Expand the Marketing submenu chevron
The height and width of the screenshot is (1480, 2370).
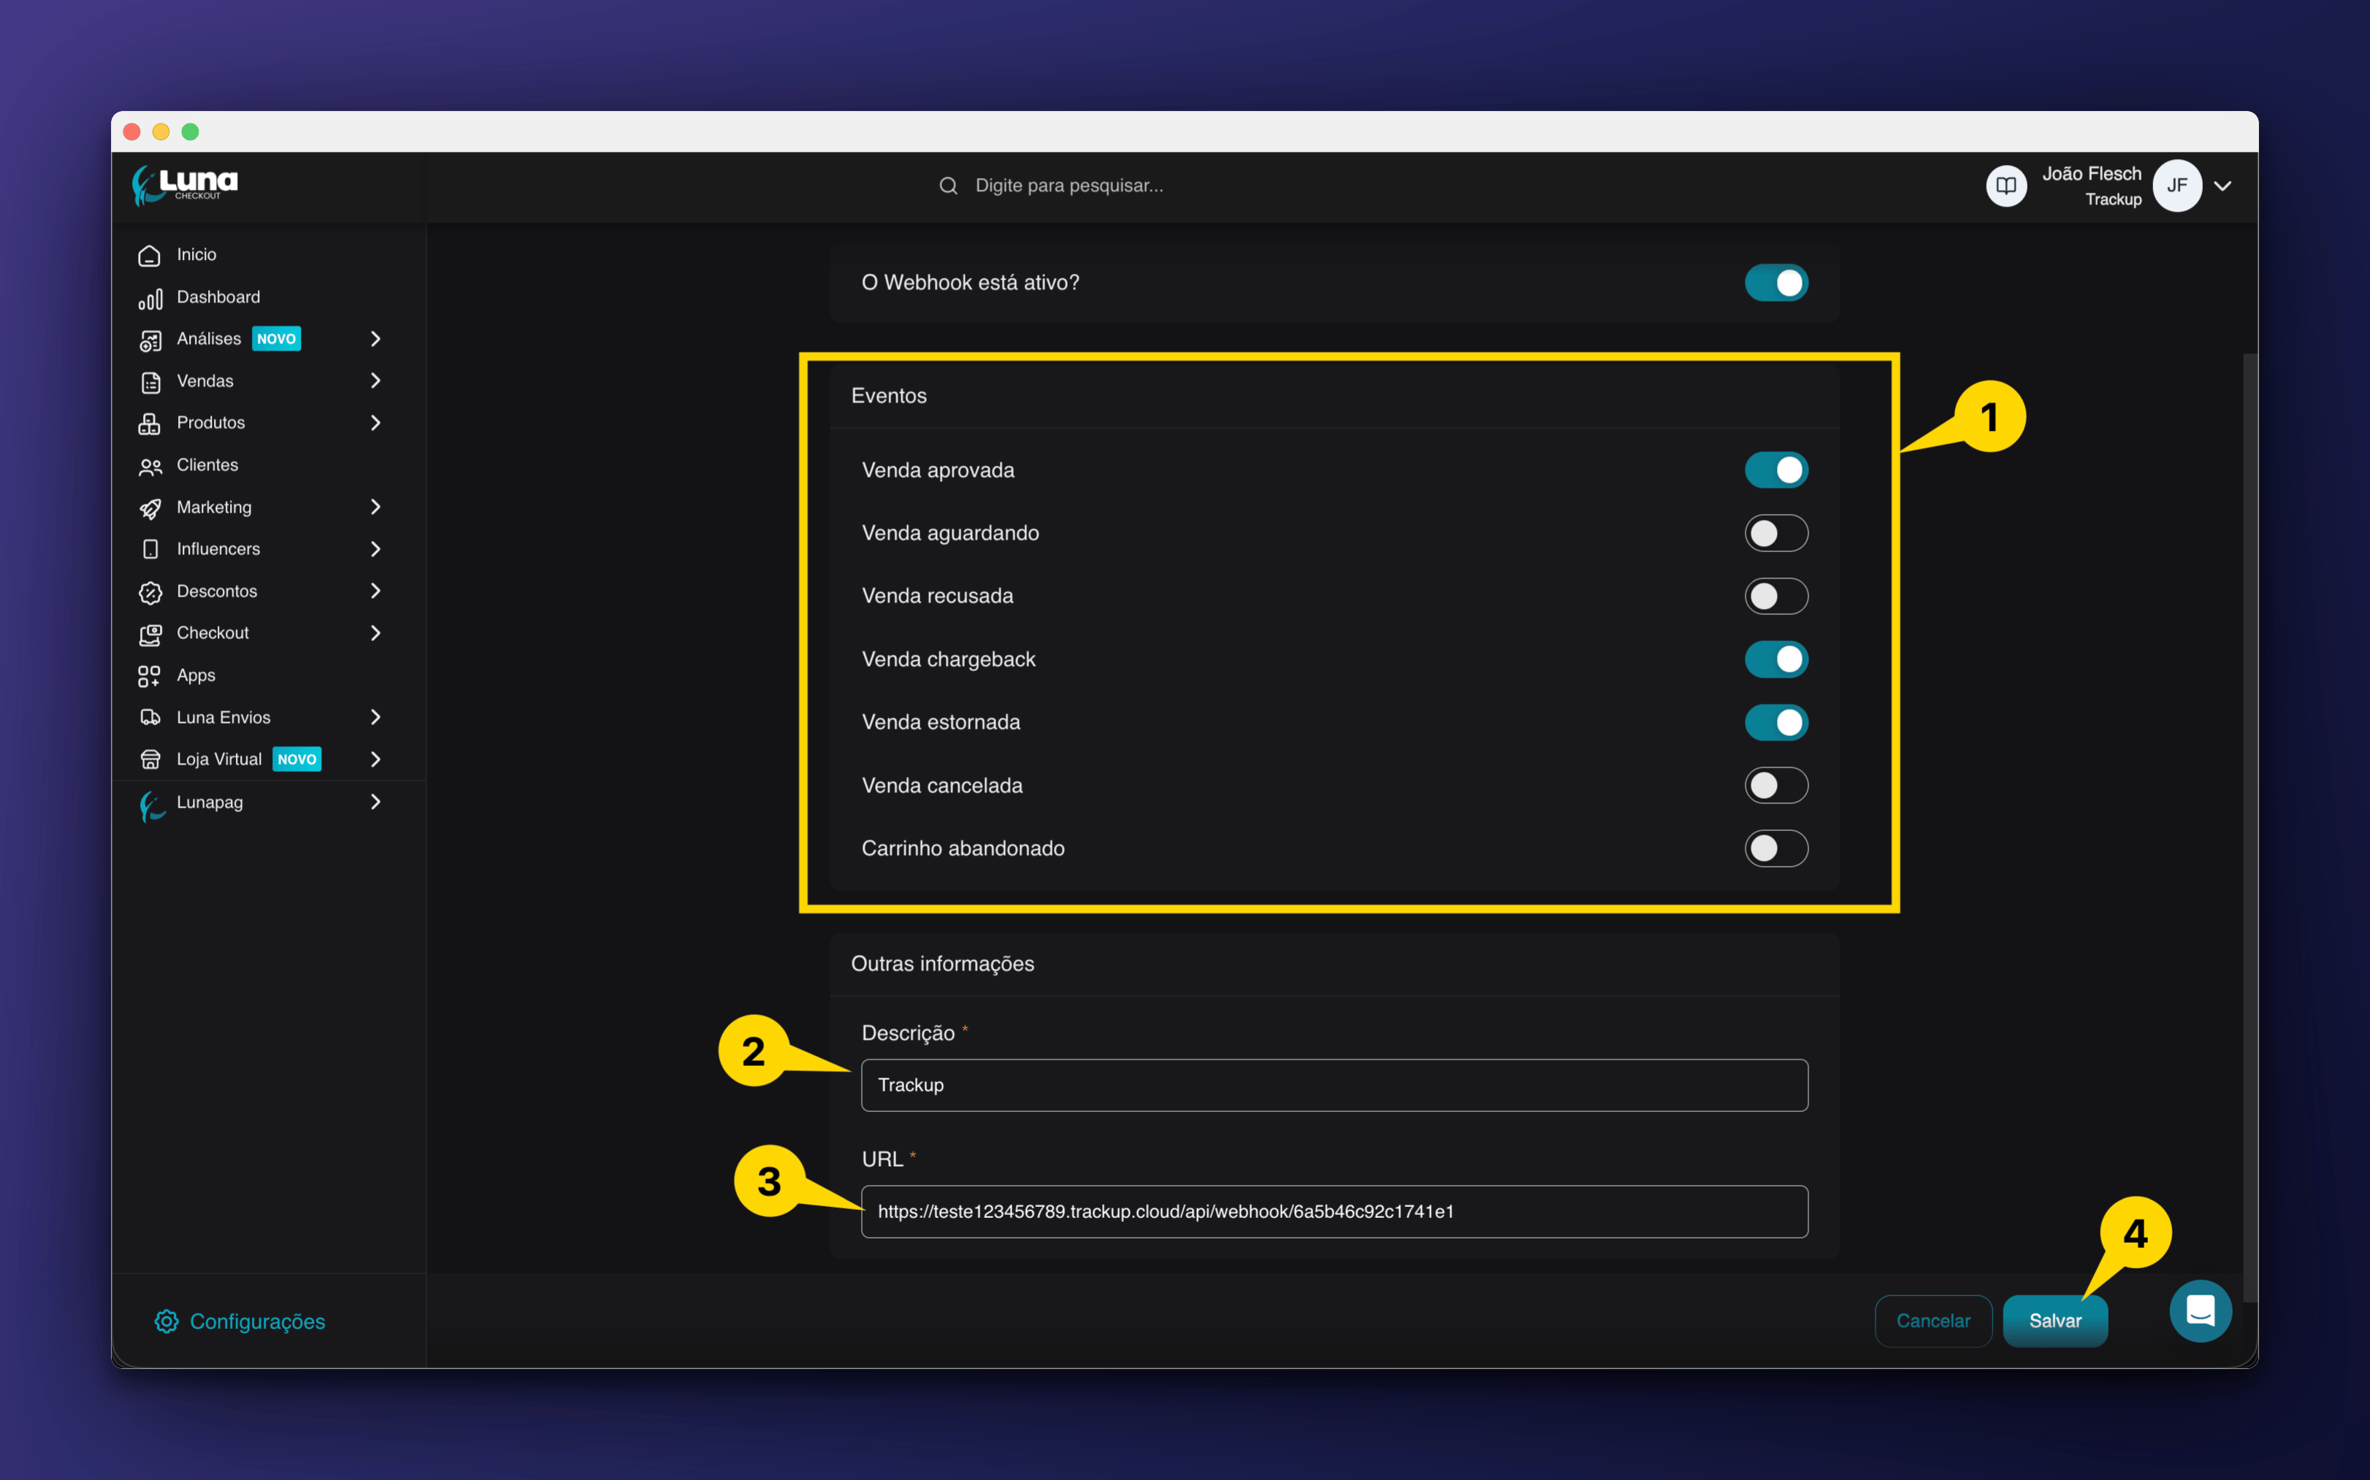[375, 507]
